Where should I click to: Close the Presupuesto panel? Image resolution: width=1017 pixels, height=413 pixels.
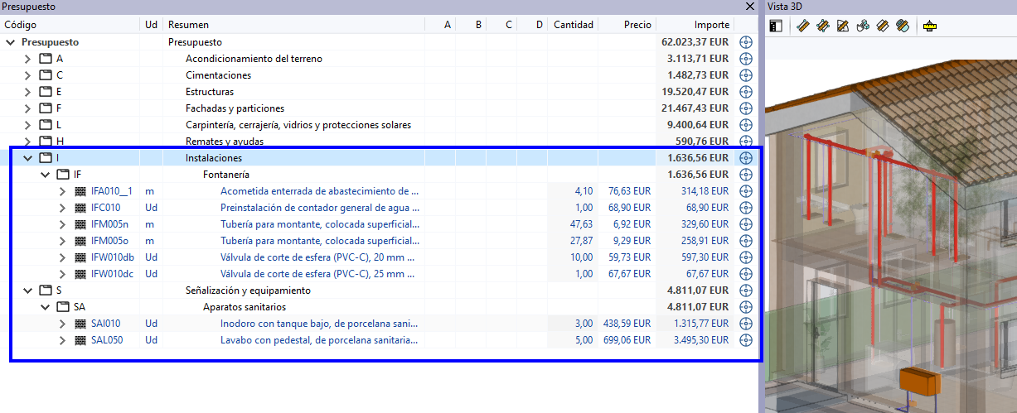(x=750, y=7)
